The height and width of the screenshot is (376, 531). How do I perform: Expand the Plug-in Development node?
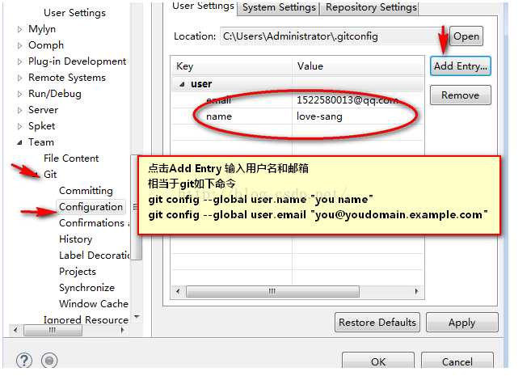click(19, 61)
